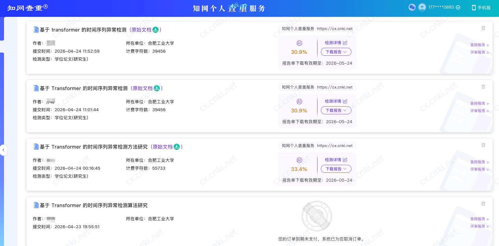Viewport: 499px width, 246px height.
Task: Click the 33.4% similarity result
Action: tap(299, 169)
